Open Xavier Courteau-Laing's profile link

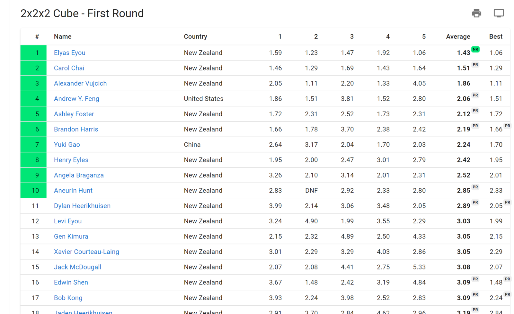tap(86, 252)
